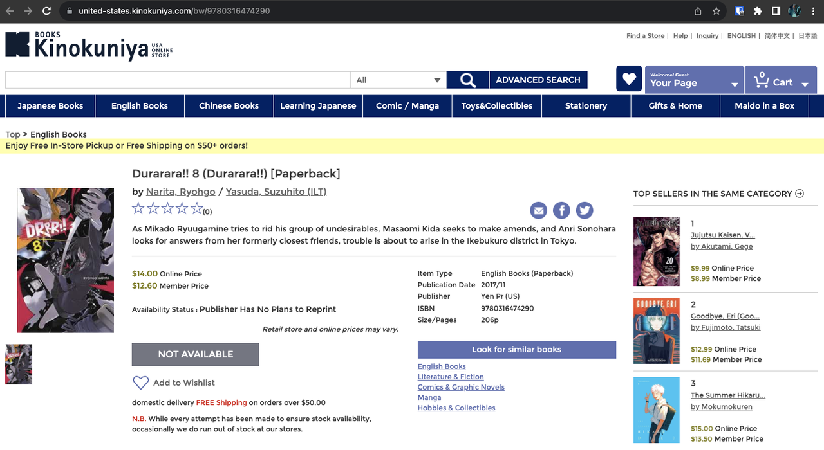This screenshot has height=450, width=824.
Task: Open Fujimoto, Tatsuki author link
Action: click(x=726, y=327)
